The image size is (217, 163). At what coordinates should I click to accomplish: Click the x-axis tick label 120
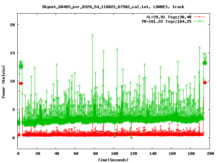pyautogui.click(x=134, y=153)
